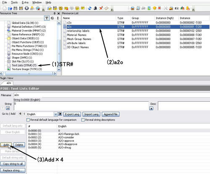Select Text Lists (STR#) in the tree
This screenshot has width=210, height=174.
pos(24,65)
